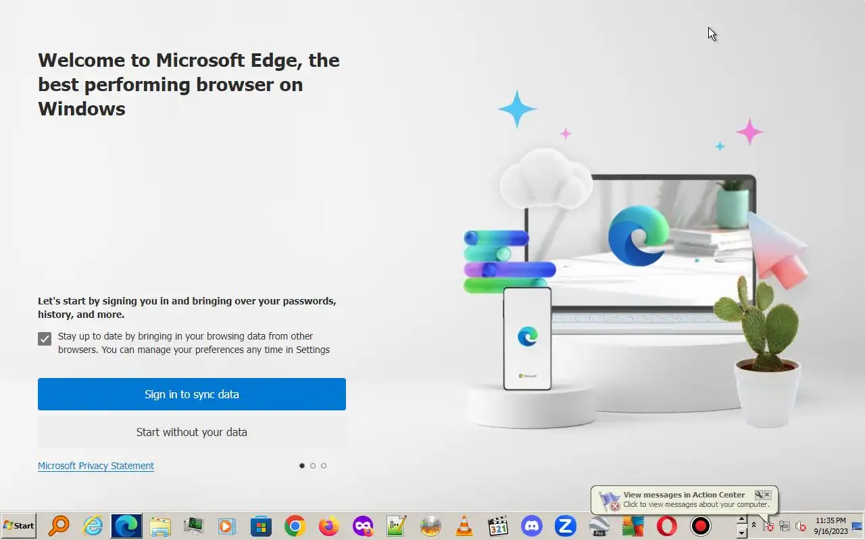
Task: Click the Microsoft Edge taskbar icon
Action: [x=126, y=526]
